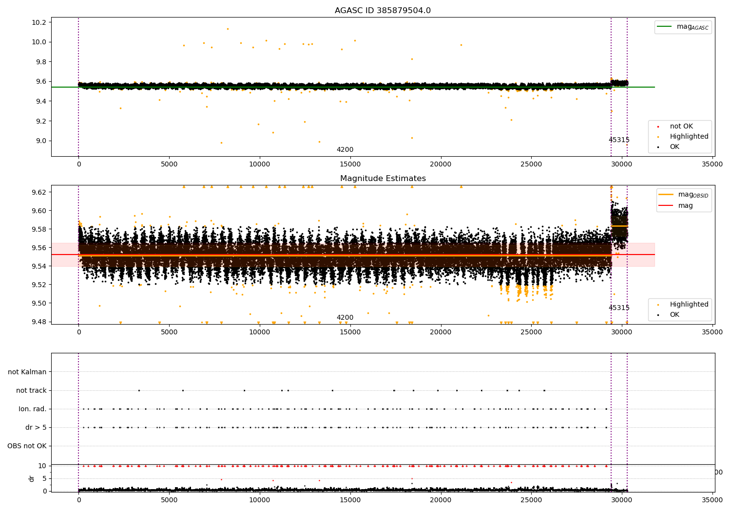
Task: Click the 'not track' row label
Action: pyautogui.click(x=31, y=390)
